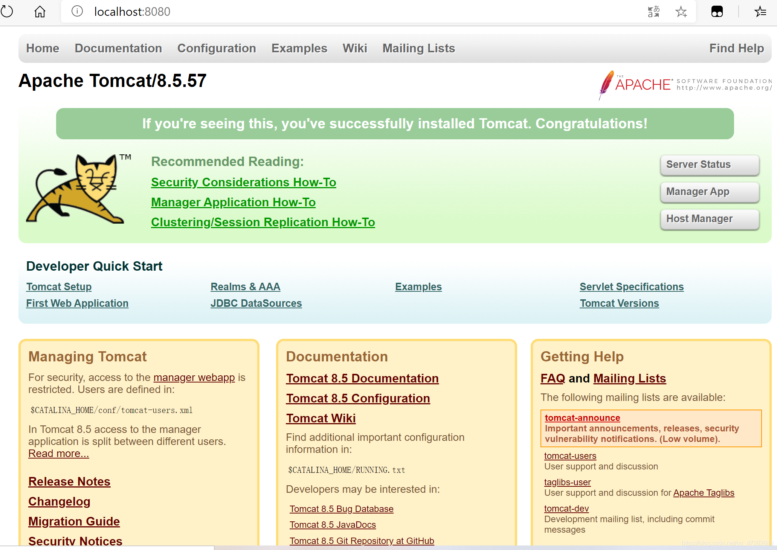Click the Managing Tomcat heading
The width and height of the screenshot is (777, 550).
tap(87, 357)
